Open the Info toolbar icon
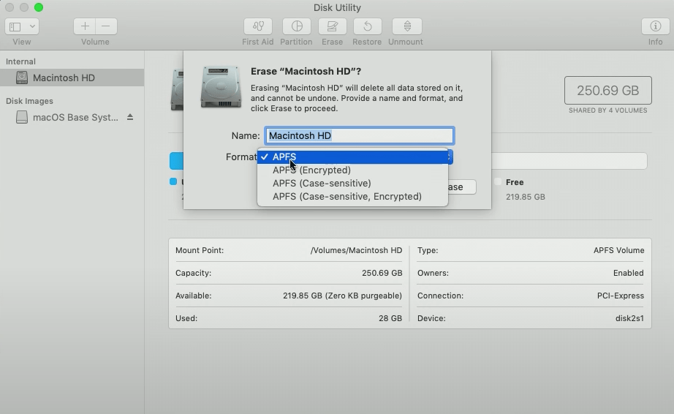 click(x=655, y=26)
